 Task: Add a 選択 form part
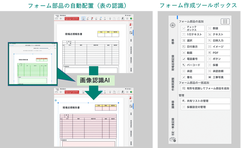click(x=193, y=41)
